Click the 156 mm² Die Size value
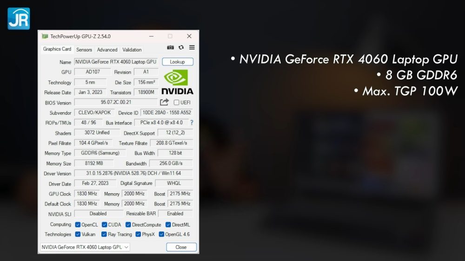 146,82
